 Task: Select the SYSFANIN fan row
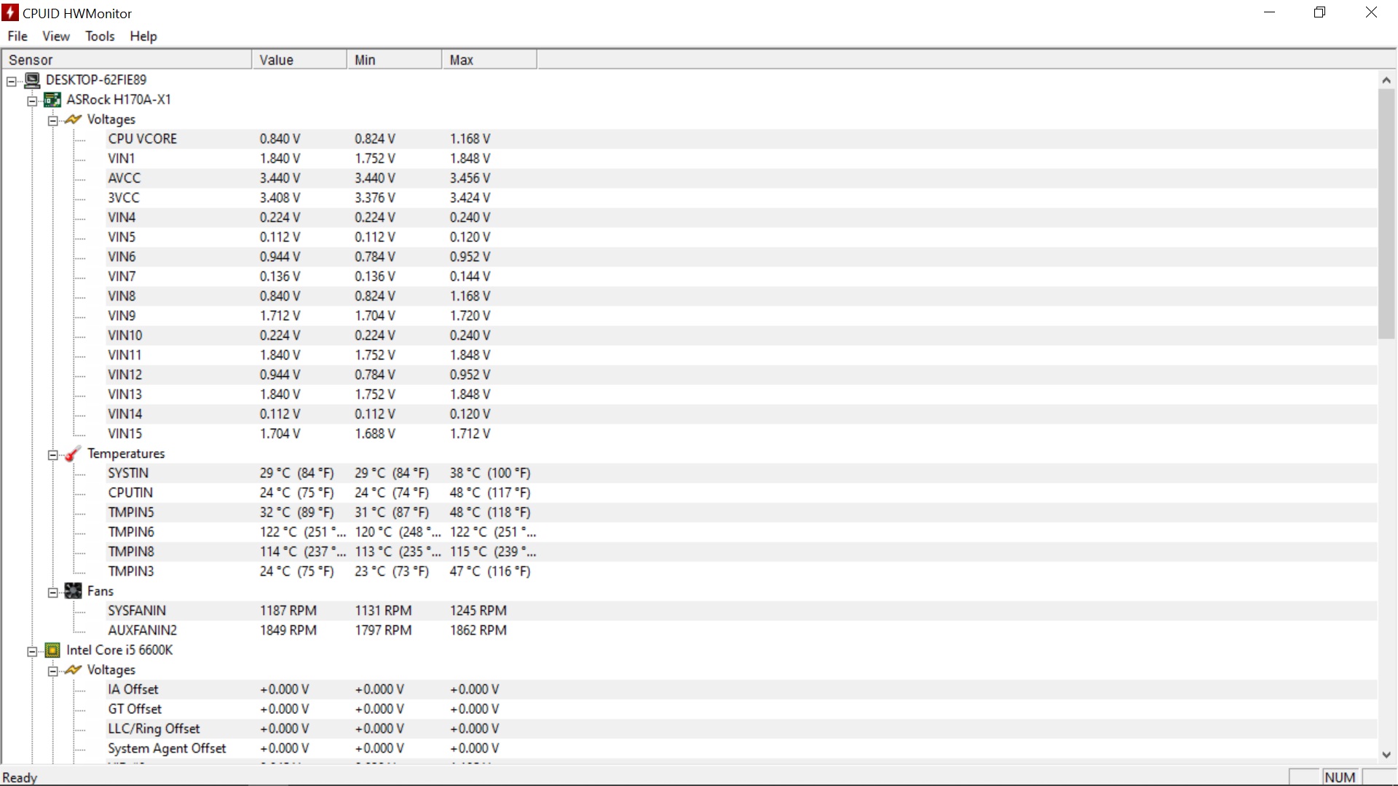point(137,611)
